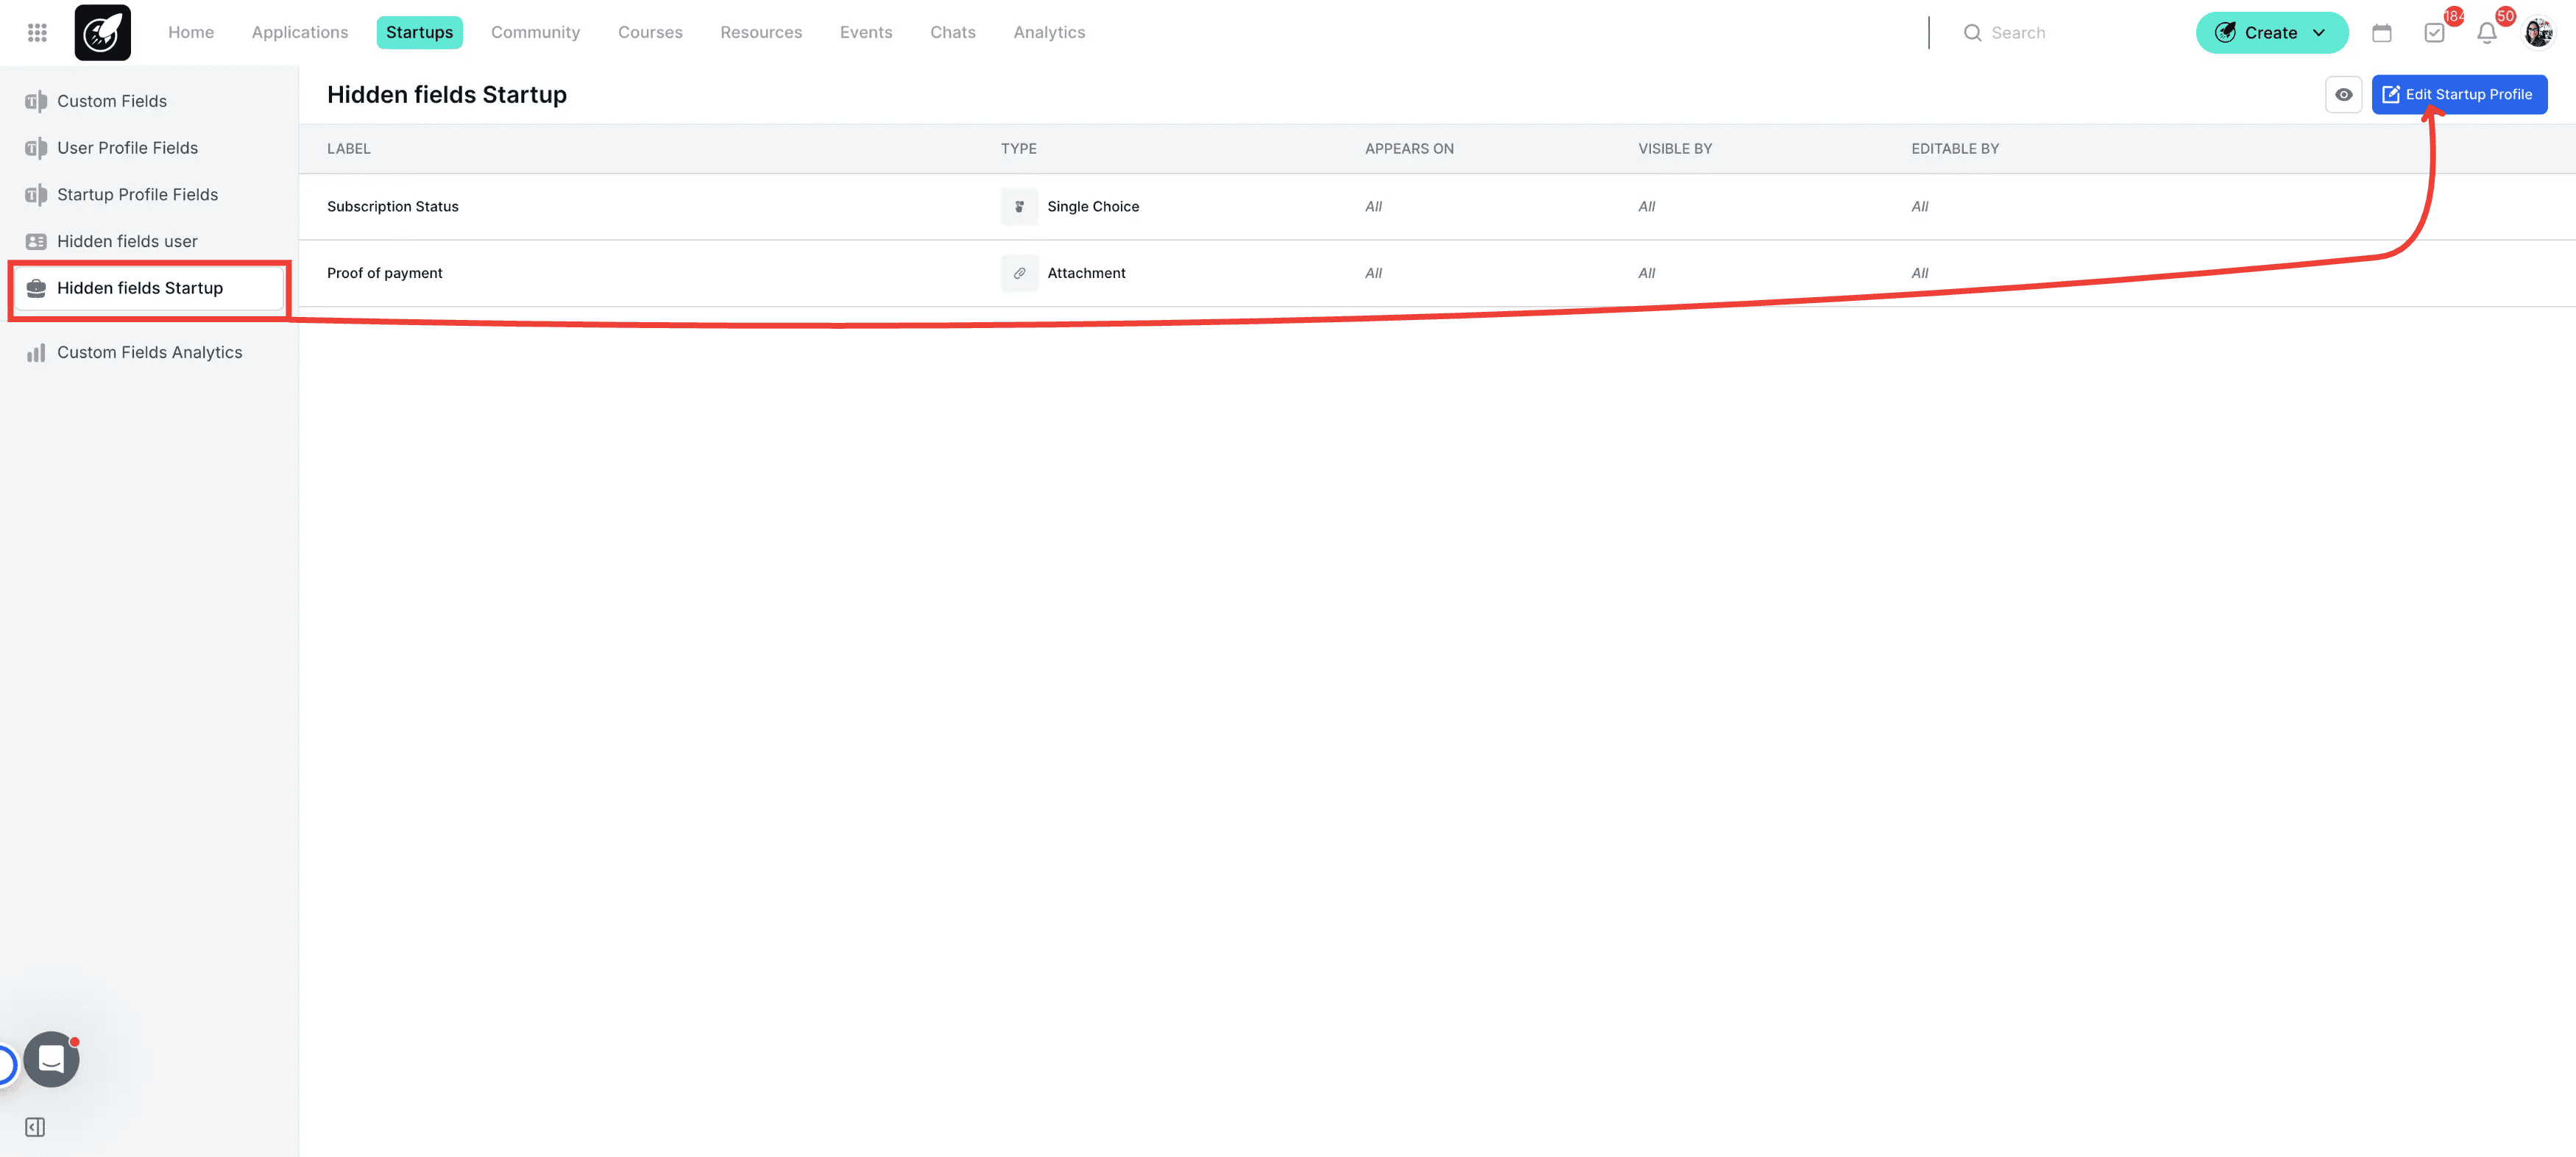Click the EDITABLE BY column header
The height and width of the screenshot is (1157, 2576).
click(x=1955, y=149)
